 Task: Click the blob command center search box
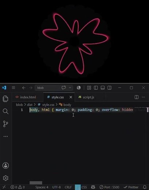pyautogui.click(x=54, y=88)
